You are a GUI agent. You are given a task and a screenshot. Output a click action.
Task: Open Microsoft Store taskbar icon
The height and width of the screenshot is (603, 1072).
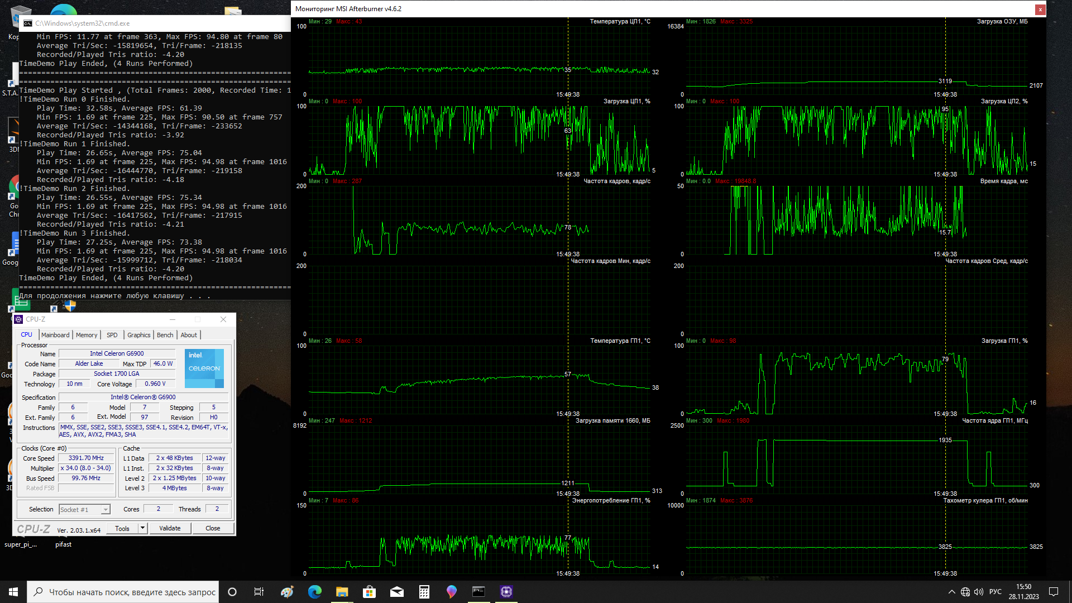pos(370,592)
